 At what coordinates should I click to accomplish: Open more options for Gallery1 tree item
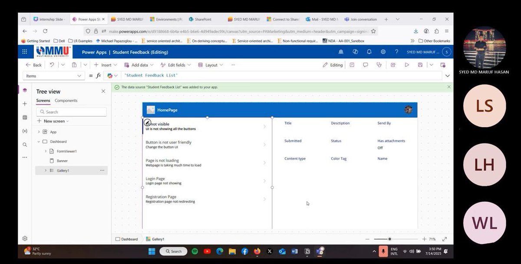(x=102, y=171)
